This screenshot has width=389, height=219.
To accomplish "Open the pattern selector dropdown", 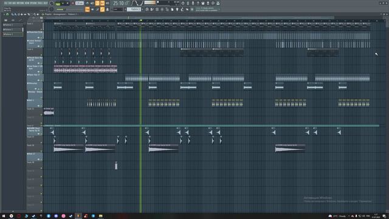I will (134, 9).
